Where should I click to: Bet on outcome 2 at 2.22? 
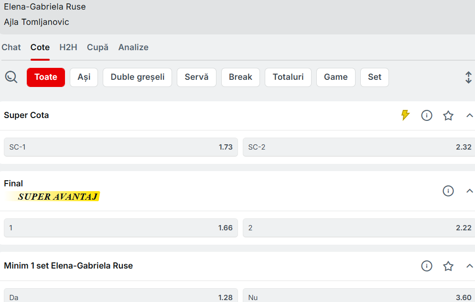tap(358, 228)
